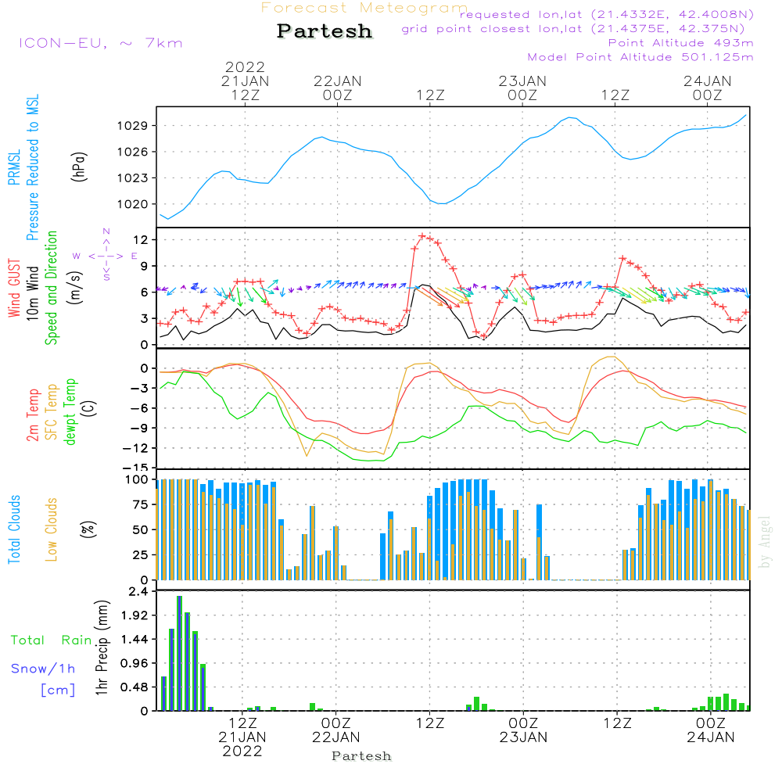Select the green 'dewpt Temp' label
This screenshot has height=782, width=782.
point(70,411)
